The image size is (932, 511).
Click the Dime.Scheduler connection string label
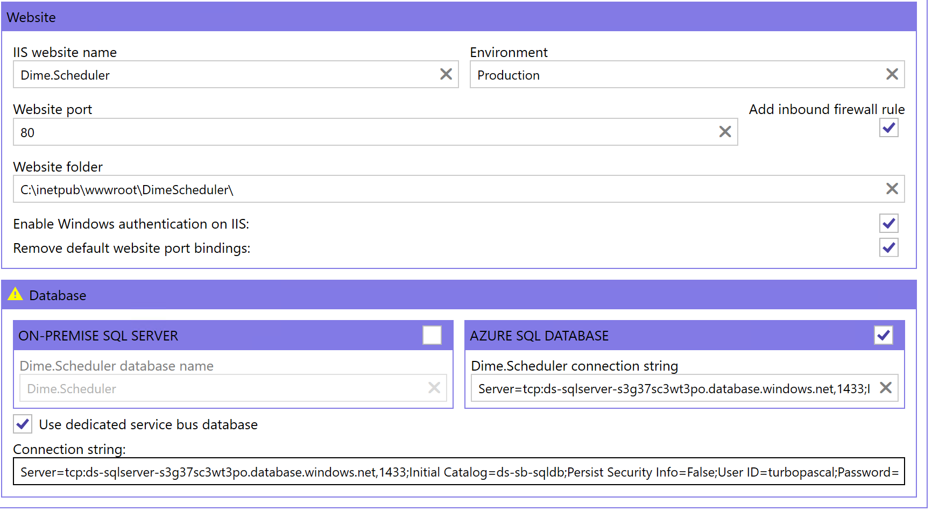tap(574, 366)
